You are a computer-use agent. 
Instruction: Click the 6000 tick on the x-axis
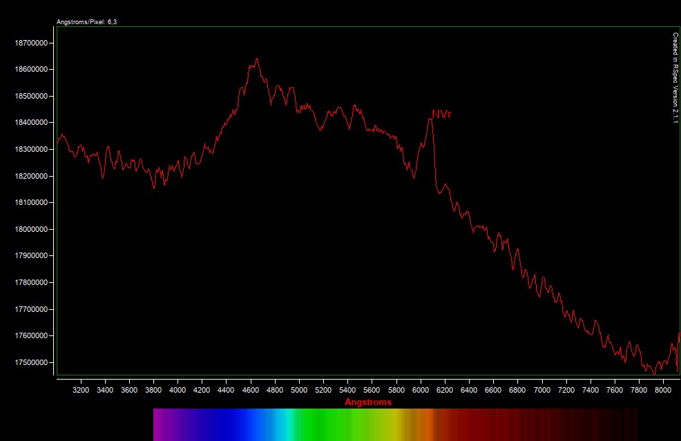pos(421,390)
